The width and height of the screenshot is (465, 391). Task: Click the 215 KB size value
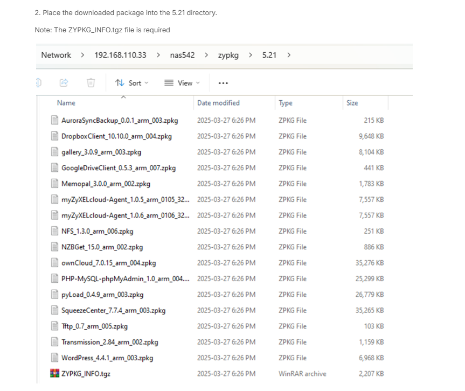[x=374, y=120]
